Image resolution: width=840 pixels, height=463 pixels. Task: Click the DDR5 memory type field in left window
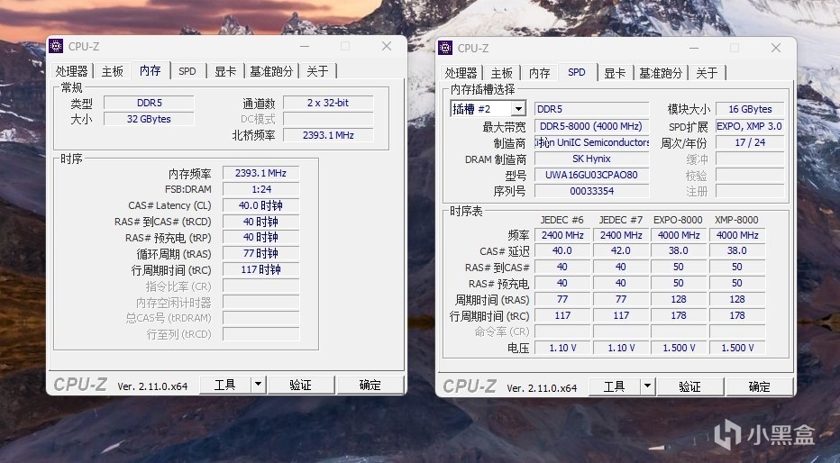(x=149, y=103)
